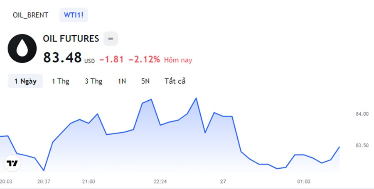Image resolution: width=374 pixels, height=189 pixels.
Task: Click the 83.48 current price
Action: tap(62, 58)
